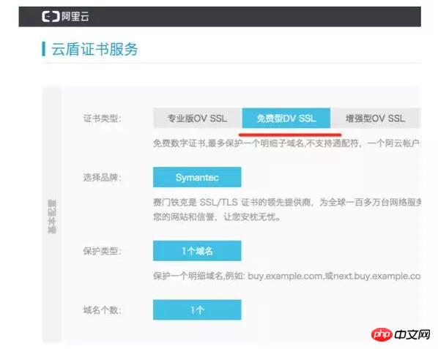Click the 证书类型 label
Image resolution: width=438 pixels, height=349 pixels.
pos(103,119)
